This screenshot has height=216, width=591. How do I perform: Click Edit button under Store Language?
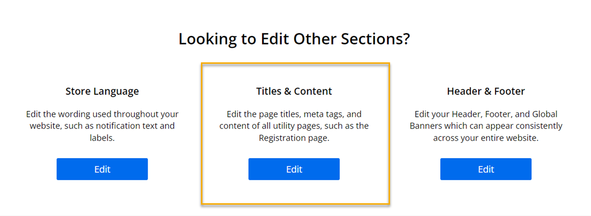coord(102,169)
